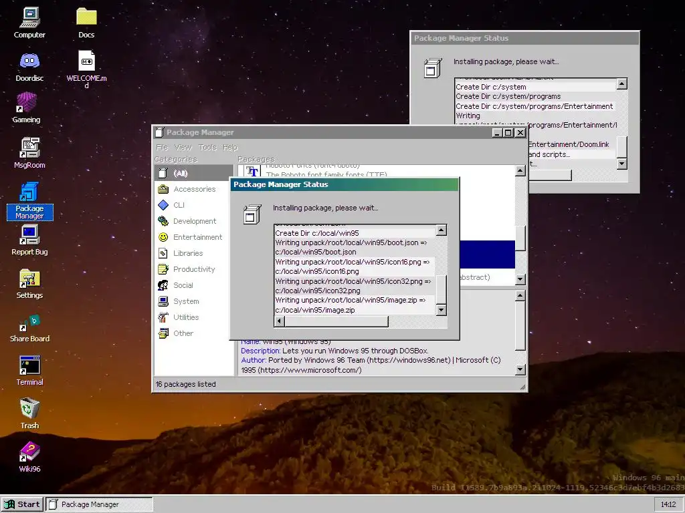Click the (All) category icon
This screenshot has height=513, width=685.
pos(163,173)
